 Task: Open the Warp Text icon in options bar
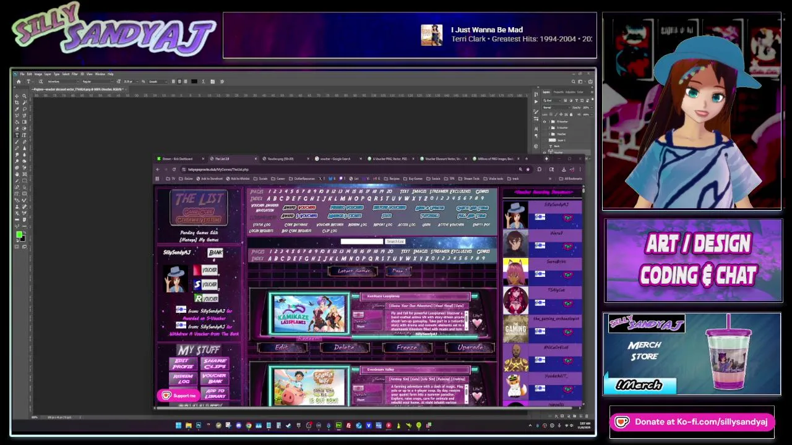click(204, 82)
